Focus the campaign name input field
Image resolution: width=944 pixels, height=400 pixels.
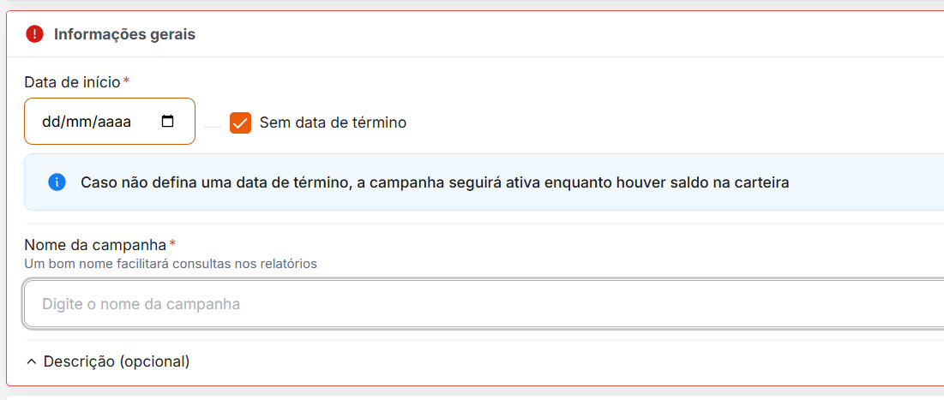point(480,304)
